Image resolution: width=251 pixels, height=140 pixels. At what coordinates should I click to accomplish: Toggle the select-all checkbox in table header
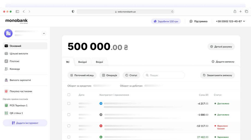click(x=69, y=95)
